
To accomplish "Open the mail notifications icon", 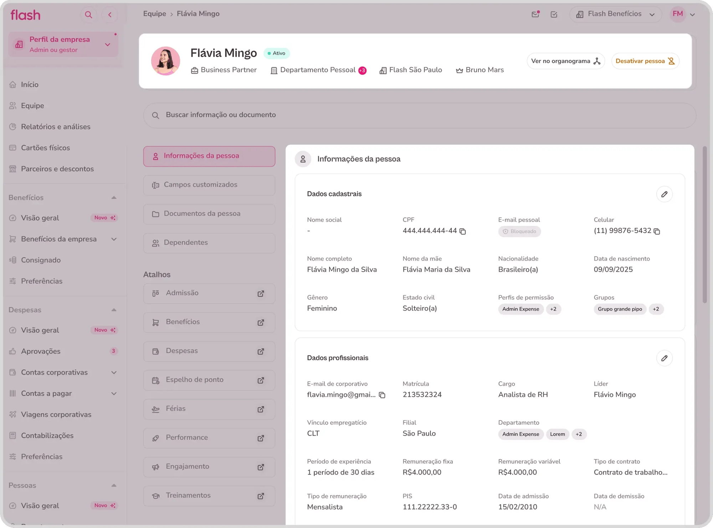I will click(535, 14).
